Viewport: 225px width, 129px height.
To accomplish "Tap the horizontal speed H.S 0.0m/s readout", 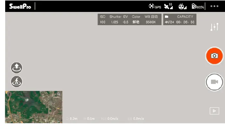I will 110,119.
